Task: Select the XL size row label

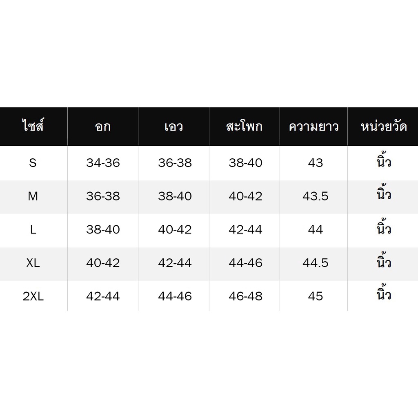Action: pyautogui.click(x=33, y=263)
